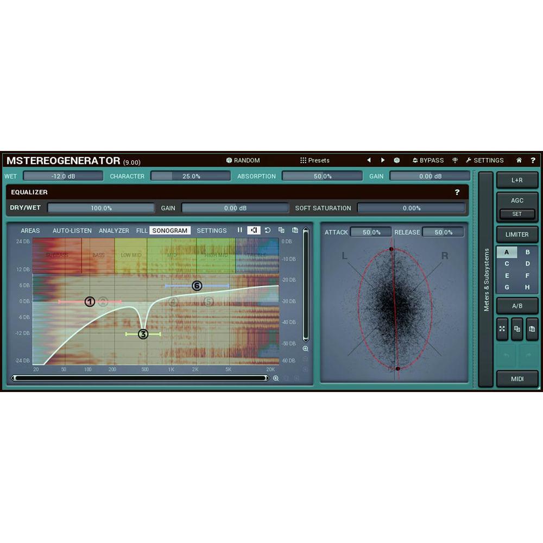Viewport: 543px width, 543px height.
Task: Open the ANALYZER tab
Action: pos(113,230)
